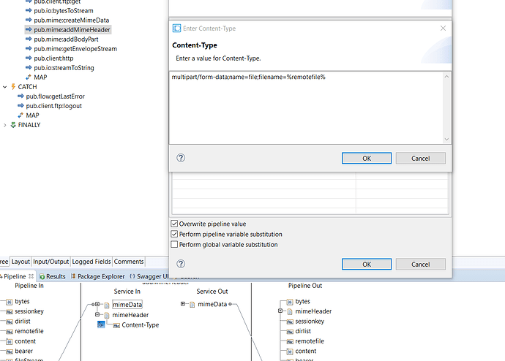Select dirlist variable in Pipeline In
The image size is (505, 361).
pyautogui.click(x=23, y=321)
